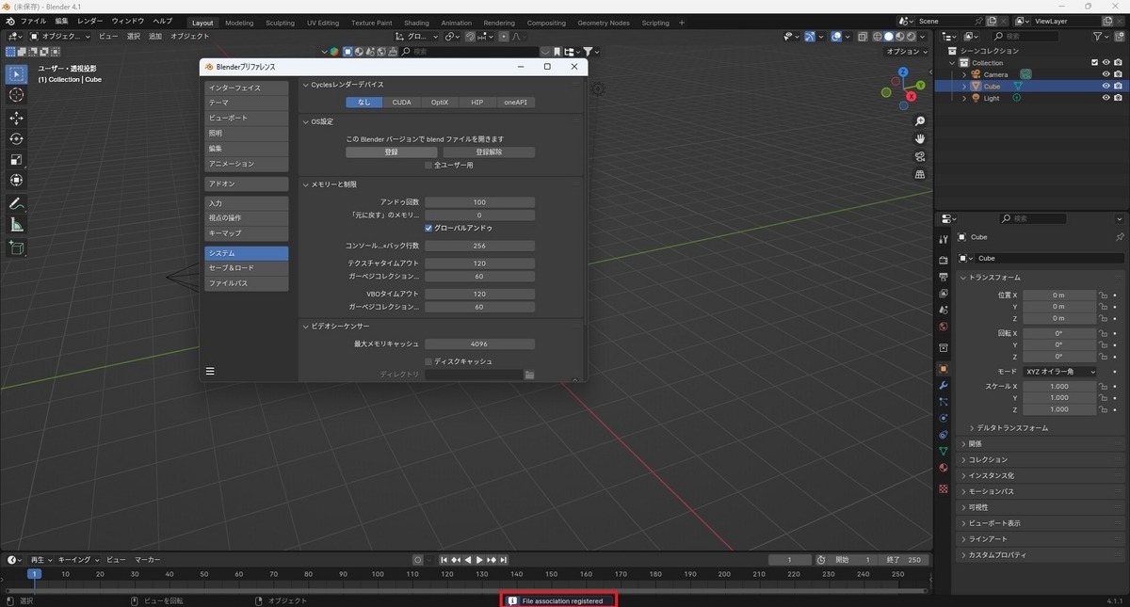This screenshot has width=1130, height=607.
Task: Click the folder icon beside the directory field
Action: click(x=529, y=375)
